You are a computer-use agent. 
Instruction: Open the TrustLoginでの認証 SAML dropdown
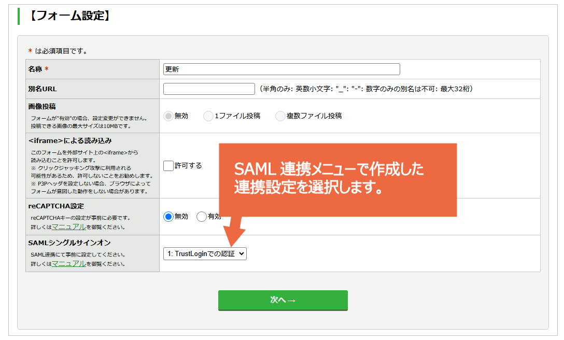coord(205,253)
